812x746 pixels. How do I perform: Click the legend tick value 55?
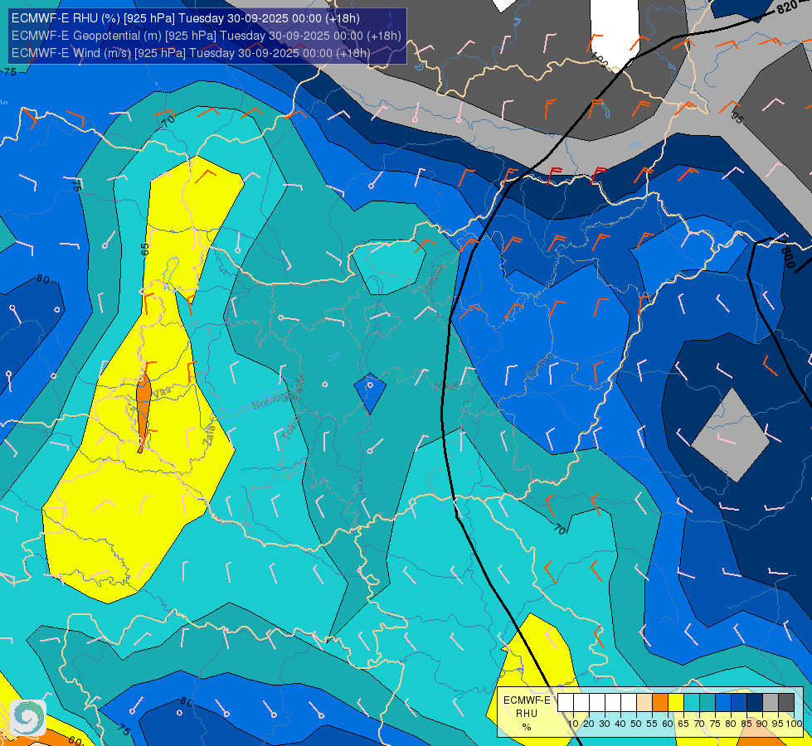[x=652, y=724]
